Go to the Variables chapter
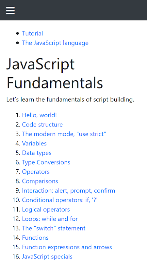147x262 pixels. click(x=34, y=143)
